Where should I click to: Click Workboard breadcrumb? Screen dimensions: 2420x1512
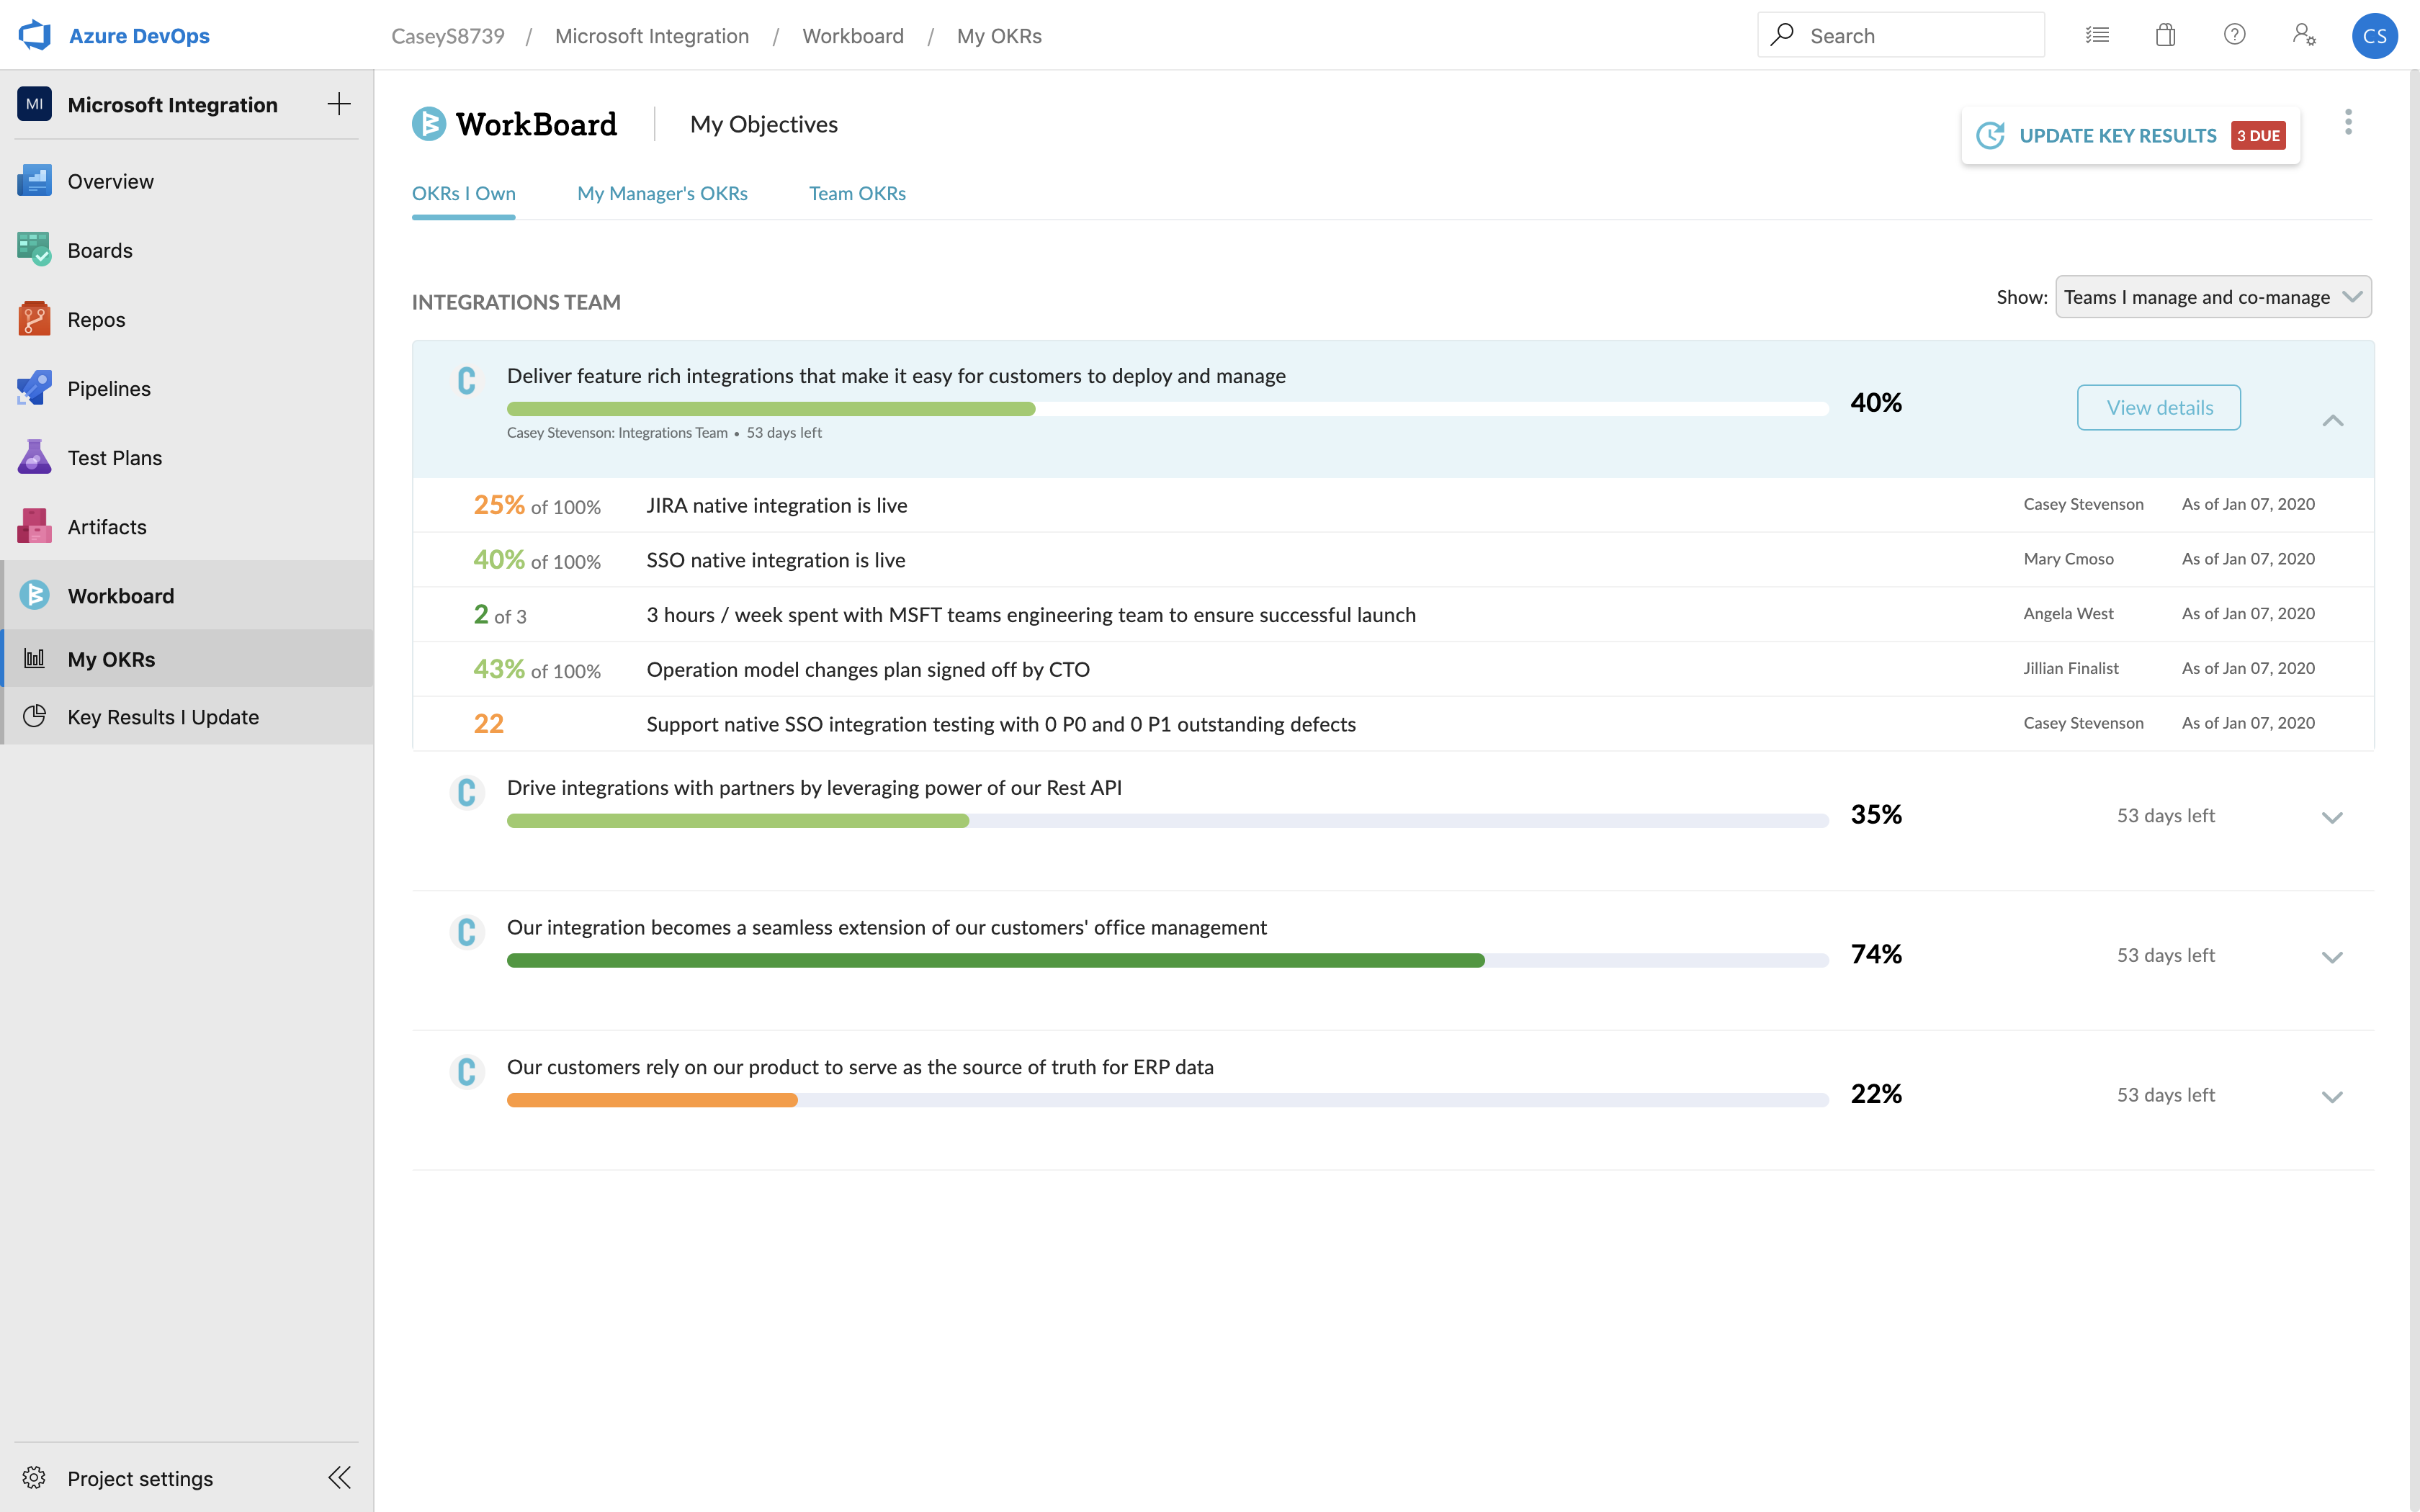click(853, 36)
